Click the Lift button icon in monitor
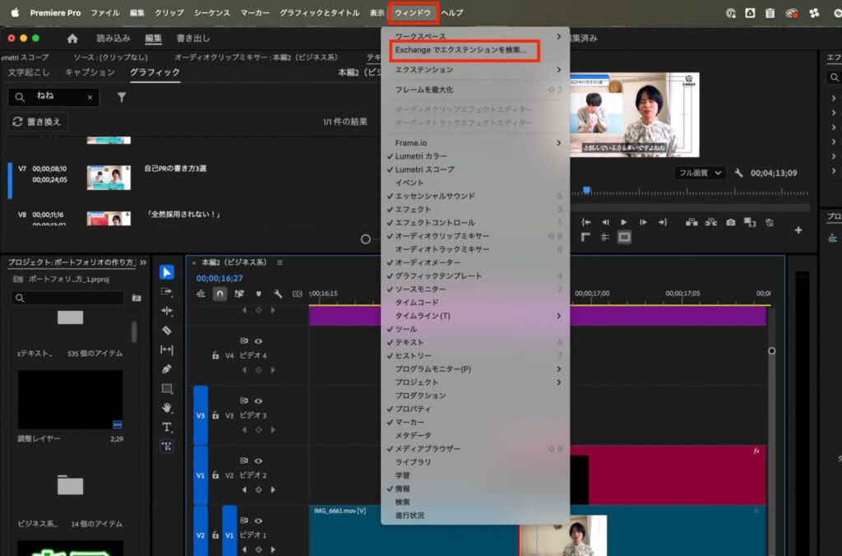Viewport: 842px width, 556px height. (691, 222)
